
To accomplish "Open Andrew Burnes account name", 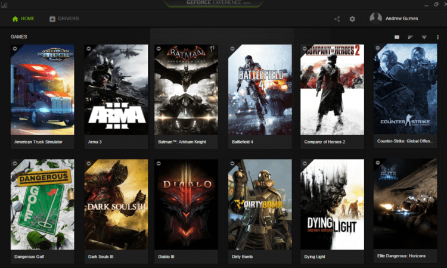I will pos(402,18).
